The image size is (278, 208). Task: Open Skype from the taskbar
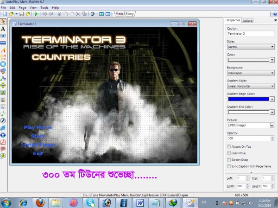(90, 202)
